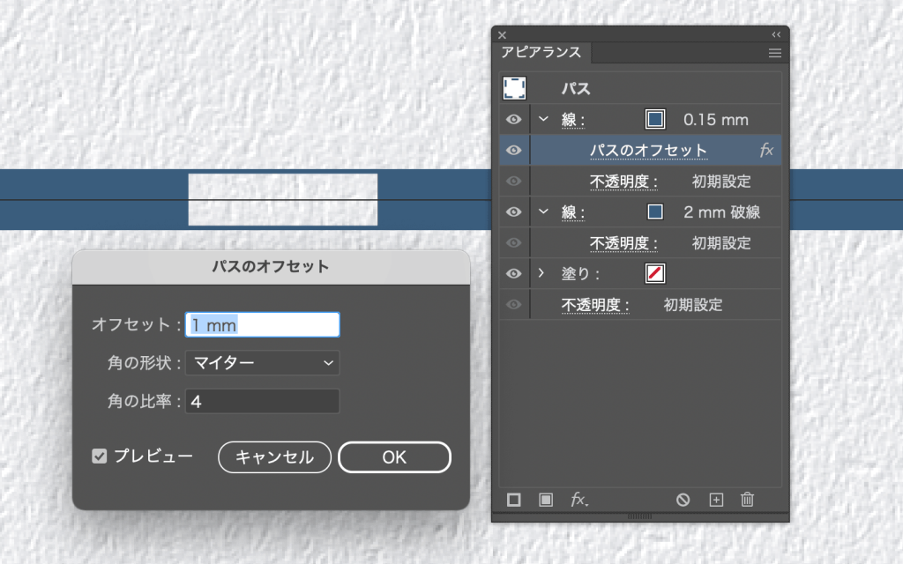The width and height of the screenshot is (903, 564).
Task: Open the Appearance panel hamburger menu
Action: (775, 53)
